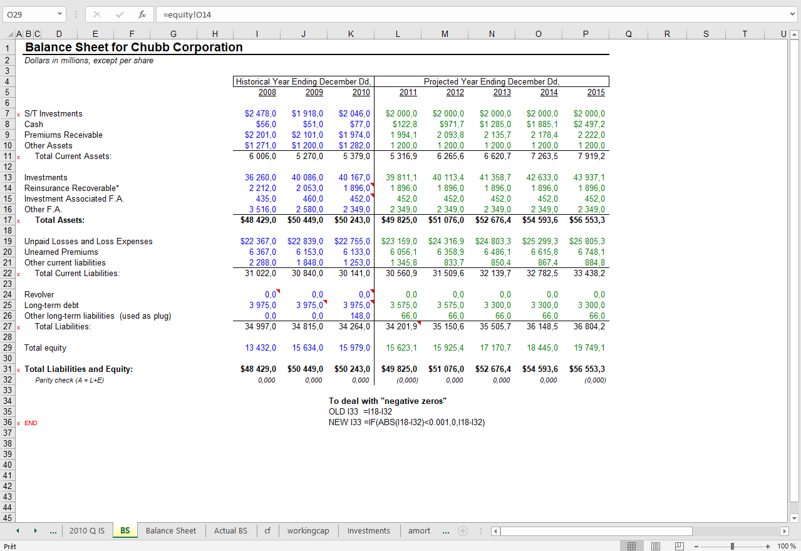The width and height of the screenshot is (801, 551).
Task: Switch to Page Break Preview icon
Action: 679,546
